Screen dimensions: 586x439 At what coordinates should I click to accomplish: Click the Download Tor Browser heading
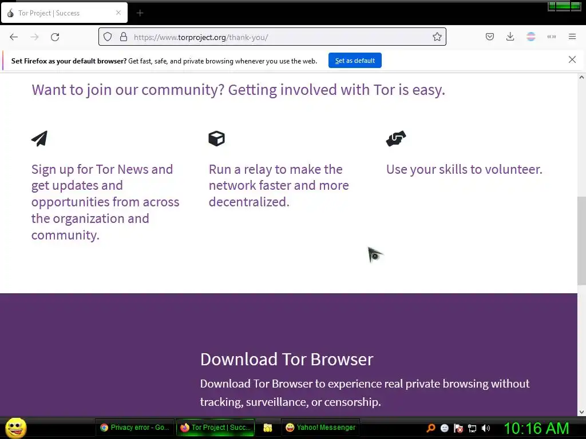pyautogui.click(x=287, y=360)
